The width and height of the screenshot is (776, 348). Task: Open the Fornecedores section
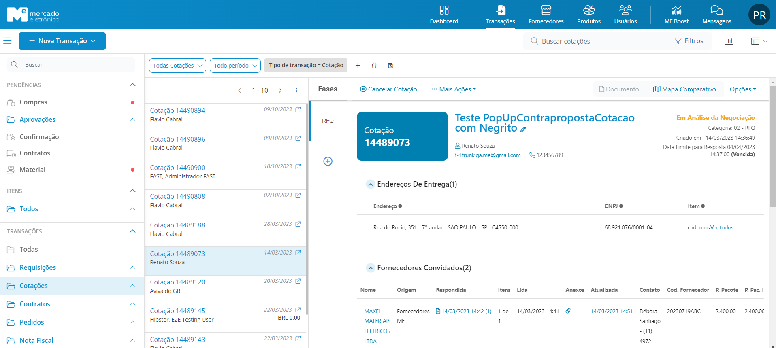(546, 15)
